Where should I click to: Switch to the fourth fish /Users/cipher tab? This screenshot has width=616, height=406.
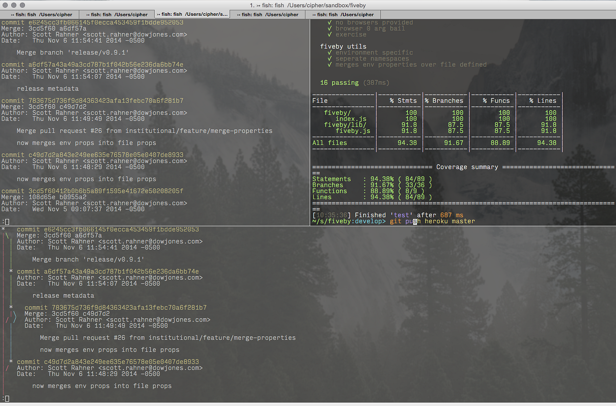268,14
